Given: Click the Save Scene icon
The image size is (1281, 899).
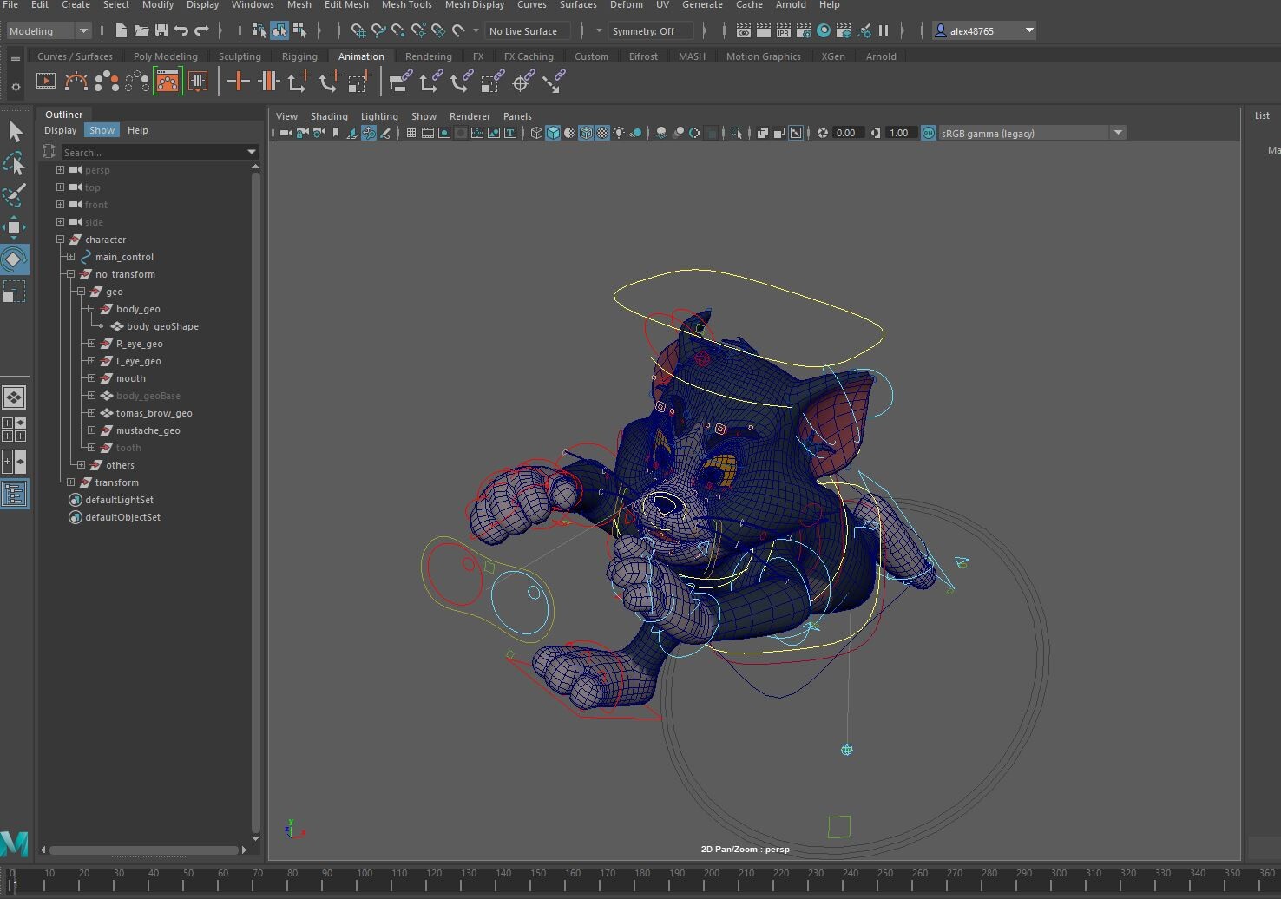Looking at the screenshot, I should (161, 31).
